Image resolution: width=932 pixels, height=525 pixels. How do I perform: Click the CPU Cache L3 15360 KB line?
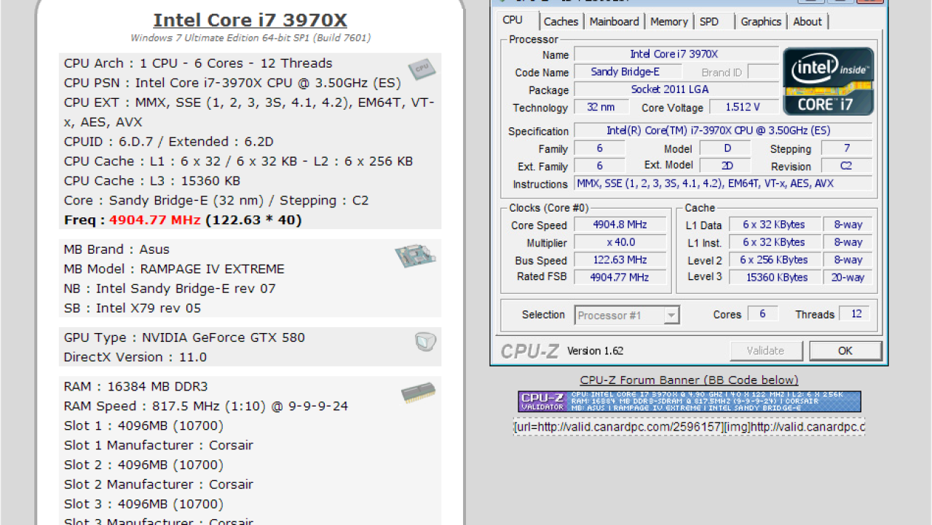click(152, 181)
